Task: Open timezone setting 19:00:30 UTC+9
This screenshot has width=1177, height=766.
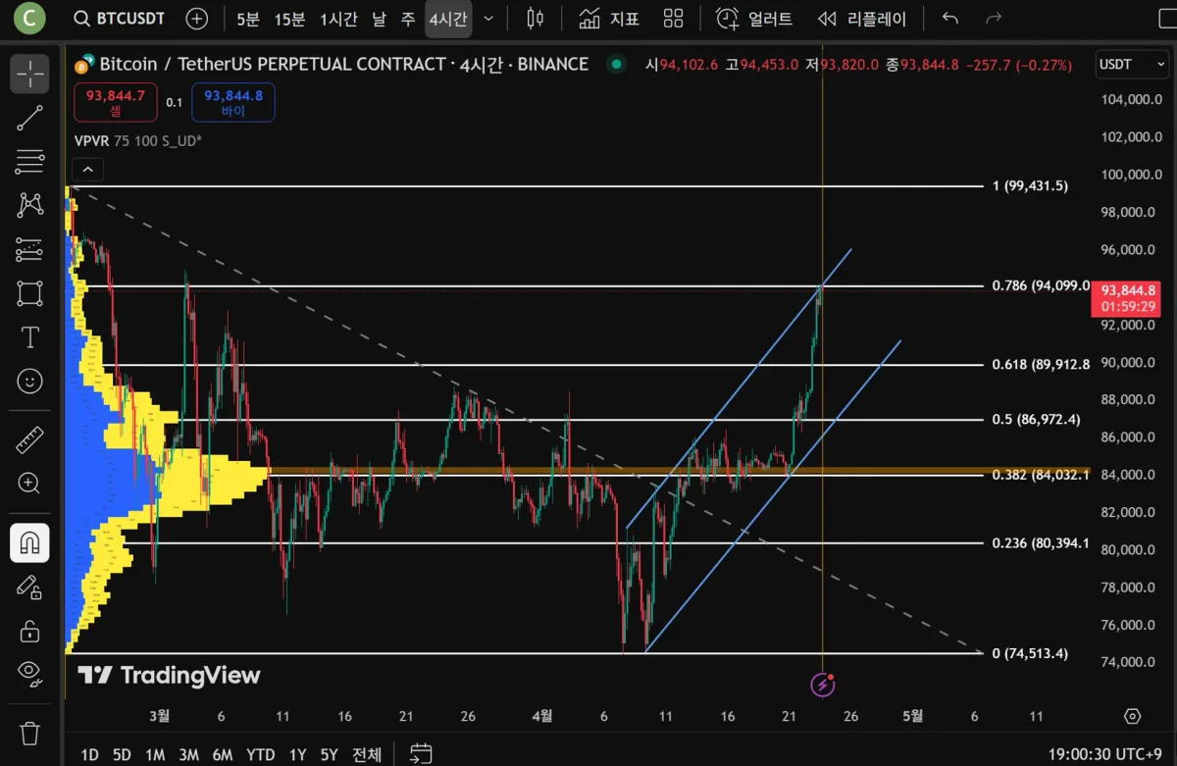Action: (x=1105, y=754)
